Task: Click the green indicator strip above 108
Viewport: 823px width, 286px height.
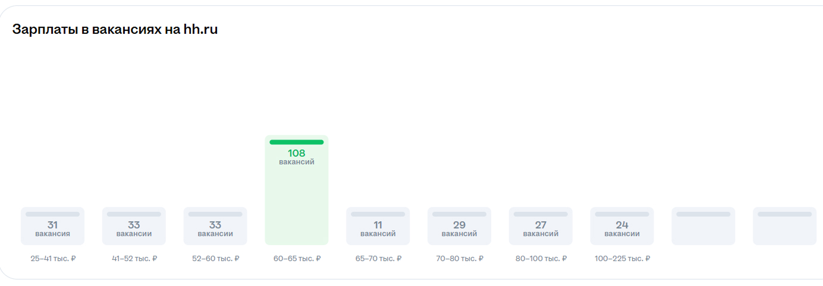Action: pyautogui.click(x=297, y=142)
